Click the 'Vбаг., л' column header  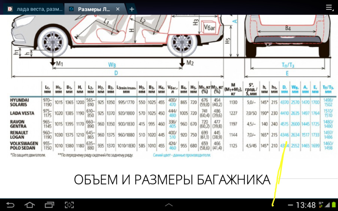click(x=172, y=89)
